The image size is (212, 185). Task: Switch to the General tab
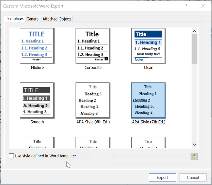coord(33,19)
